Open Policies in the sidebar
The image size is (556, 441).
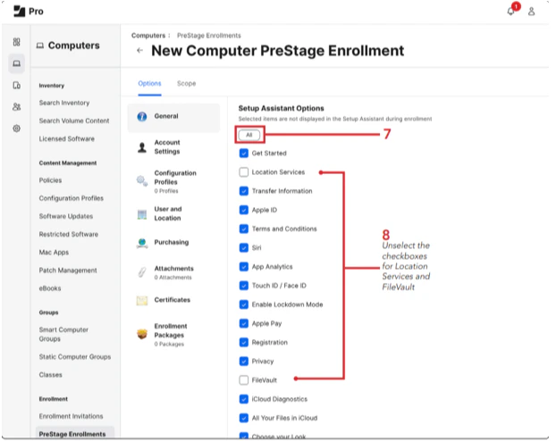pos(50,180)
